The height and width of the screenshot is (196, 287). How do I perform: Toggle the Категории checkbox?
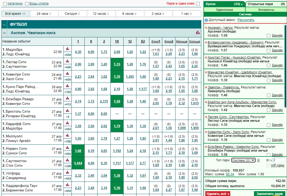point(5,4)
